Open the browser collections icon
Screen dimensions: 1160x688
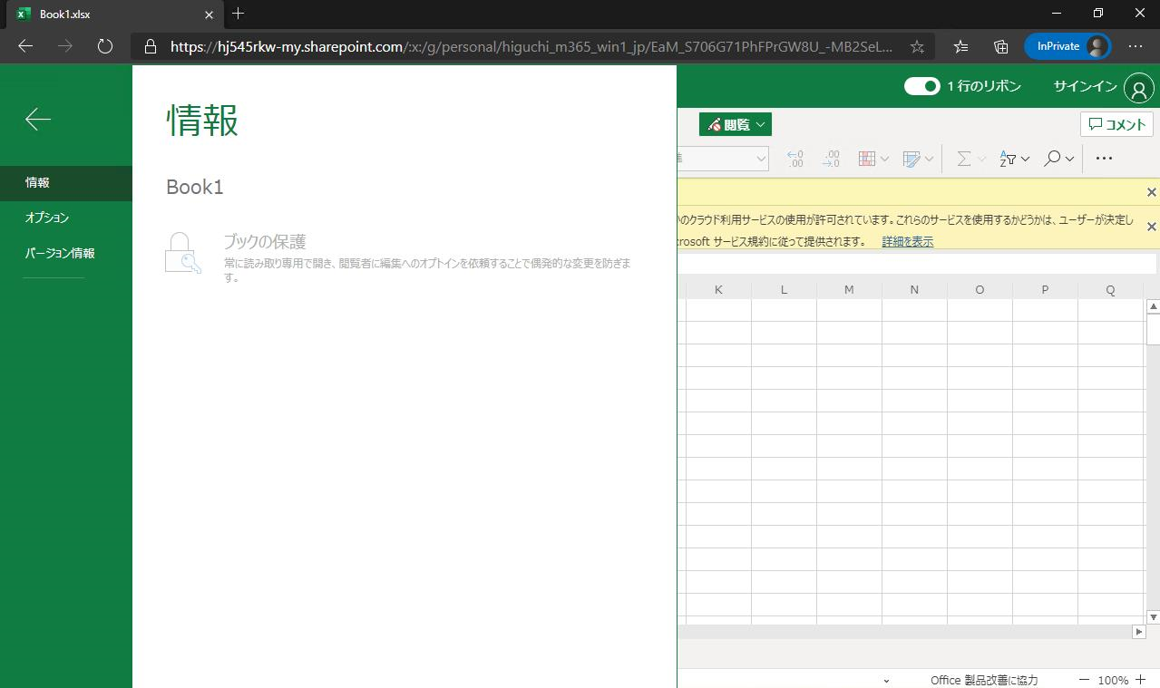point(1001,46)
